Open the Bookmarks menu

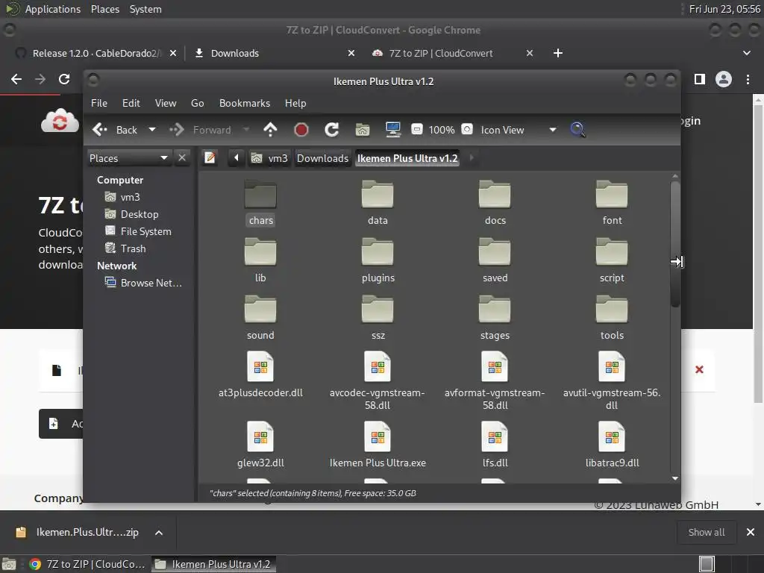[x=245, y=103]
